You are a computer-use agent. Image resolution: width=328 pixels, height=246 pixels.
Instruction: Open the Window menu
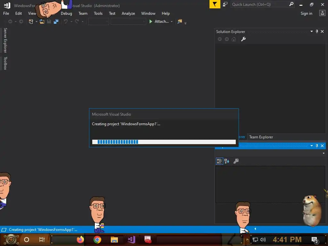pos(148,13)
